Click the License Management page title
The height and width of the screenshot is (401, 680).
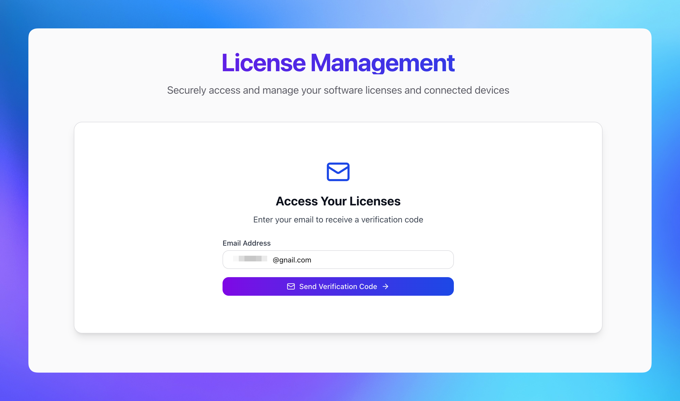(338, 63)
